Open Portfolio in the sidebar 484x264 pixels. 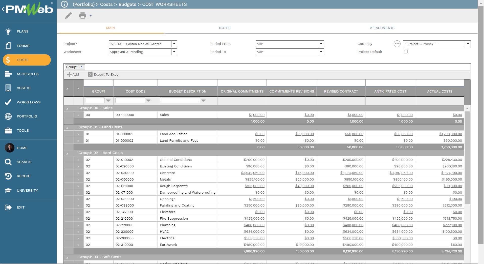27,116
